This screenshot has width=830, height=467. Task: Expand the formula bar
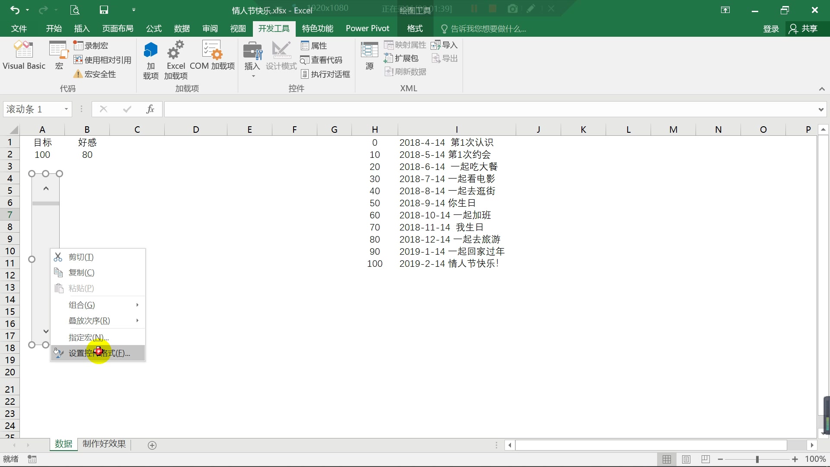(x=820, y=109)
